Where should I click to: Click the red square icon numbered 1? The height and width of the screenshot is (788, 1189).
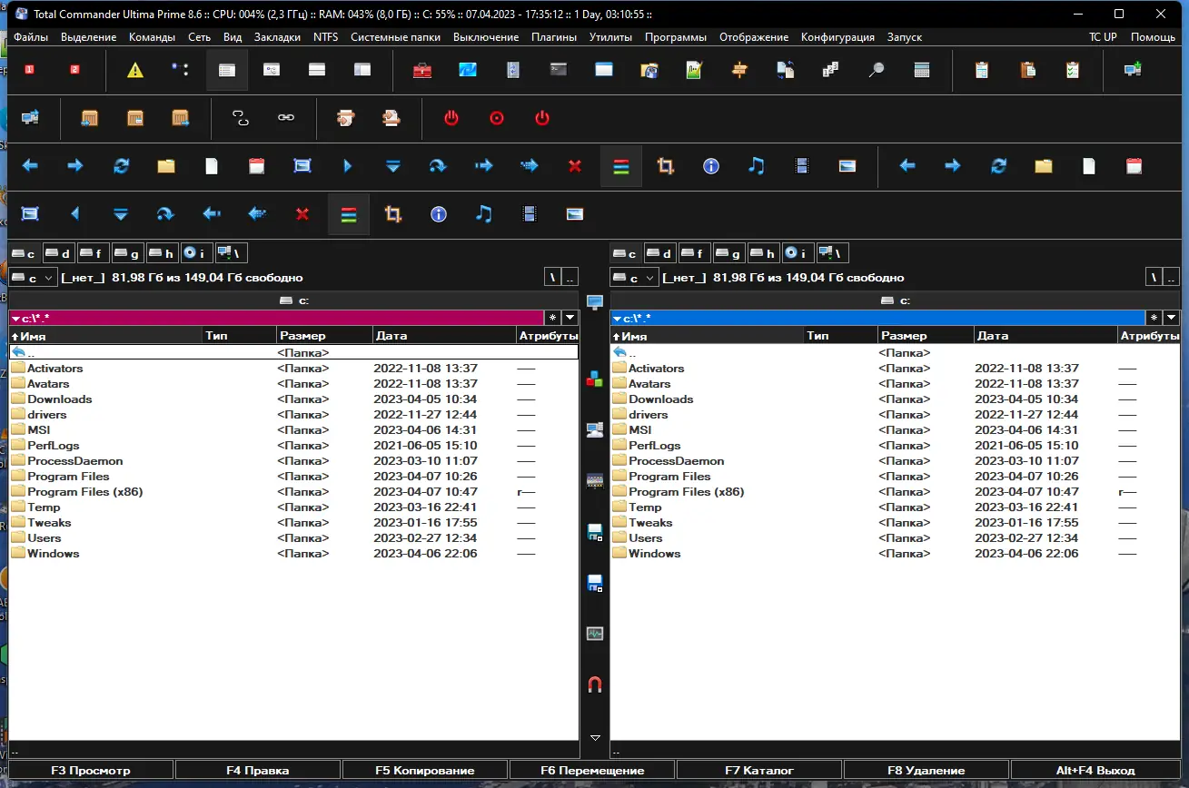(x=29, y=70)
